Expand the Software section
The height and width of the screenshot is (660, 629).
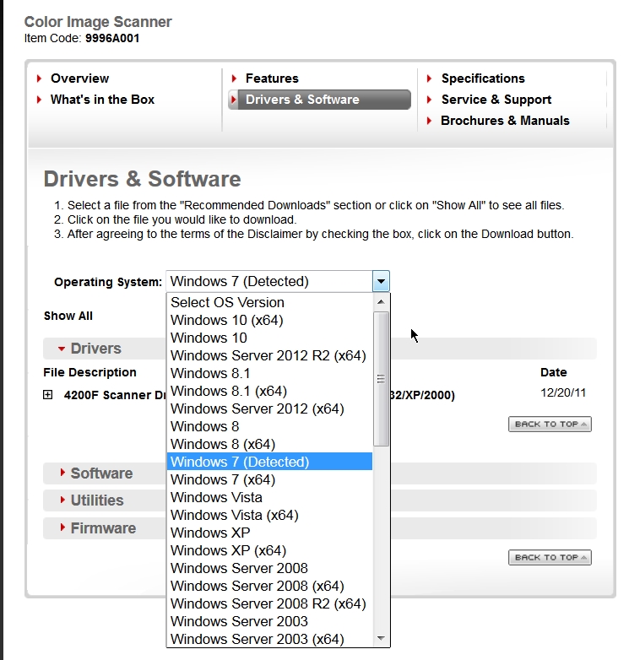[95, 473]
